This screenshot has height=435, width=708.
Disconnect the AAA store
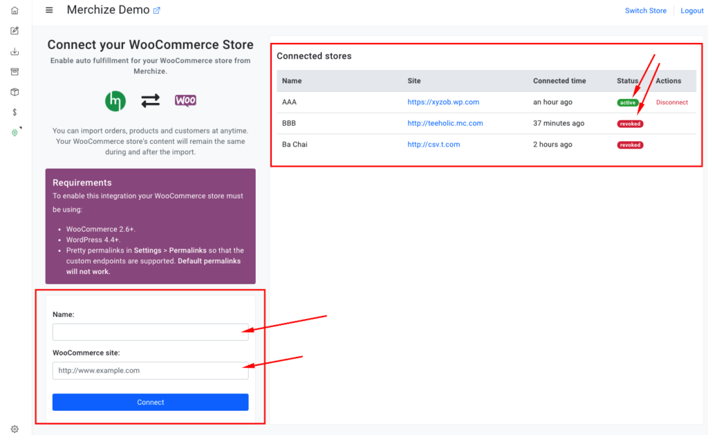(x=672, y=102)
